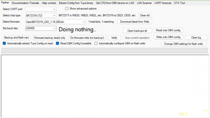Screen dimensions: 210x118
Task: Download latest firmware from Web
Action: pyautogui.click(x=134, y=22)
